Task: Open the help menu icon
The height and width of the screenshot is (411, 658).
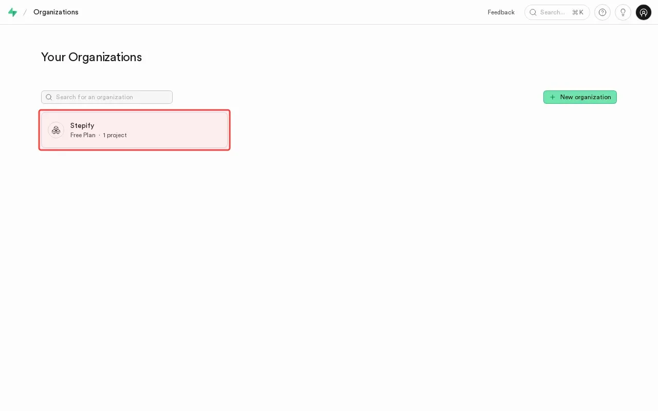Action: (602, 12)
